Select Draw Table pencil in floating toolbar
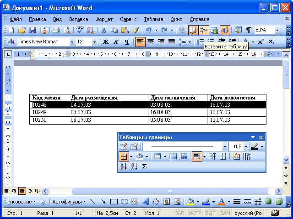This screenshot has height=219, width=293. pos(123,147)
